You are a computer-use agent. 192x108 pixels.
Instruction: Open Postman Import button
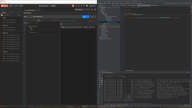click(11, 6)
